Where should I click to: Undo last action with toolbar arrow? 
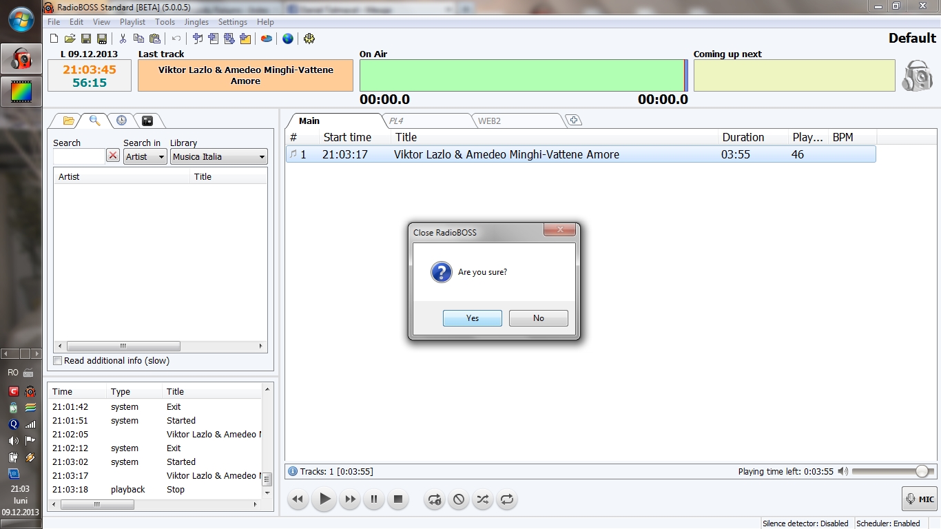point(176,39)
